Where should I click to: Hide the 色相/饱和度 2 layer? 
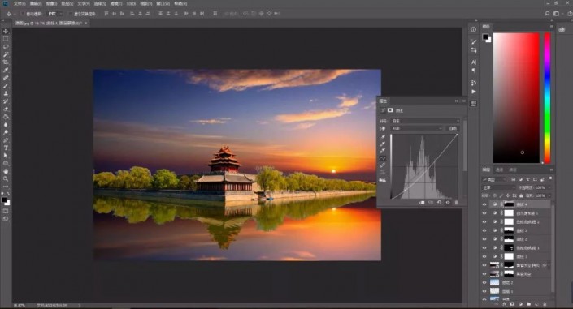pos(484,221)
